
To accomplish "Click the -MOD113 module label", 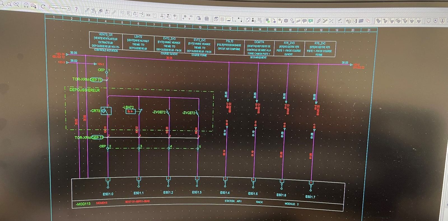I will point(83,204).
